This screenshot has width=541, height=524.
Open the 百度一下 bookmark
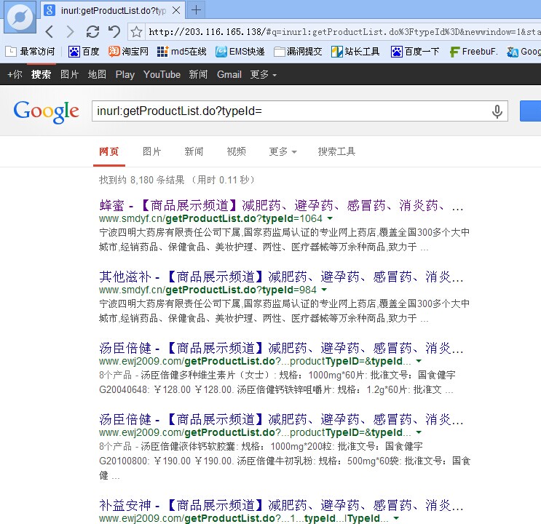[x=415, y=52]
